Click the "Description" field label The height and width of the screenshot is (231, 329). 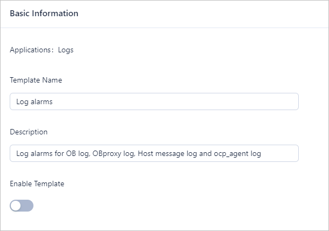pyautogui.click(x=29, y=132)
